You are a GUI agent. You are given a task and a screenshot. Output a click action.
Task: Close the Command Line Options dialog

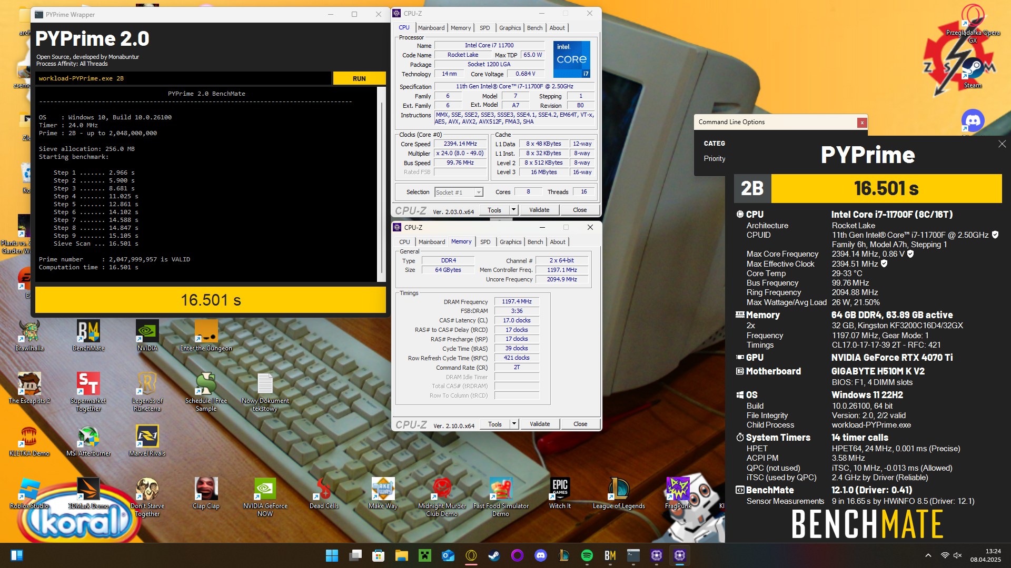tap(862, 123)
